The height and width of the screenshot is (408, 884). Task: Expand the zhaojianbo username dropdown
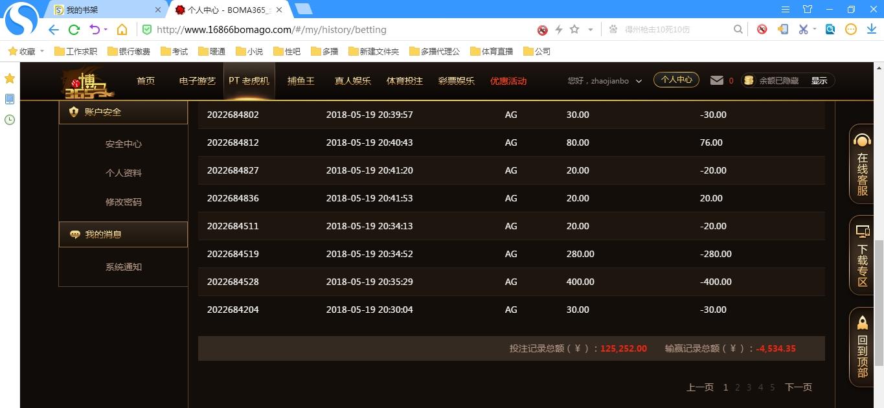coord(639,81)
